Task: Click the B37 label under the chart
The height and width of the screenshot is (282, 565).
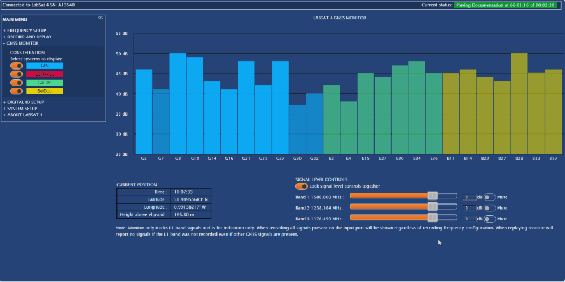Action: click(554, 158)
